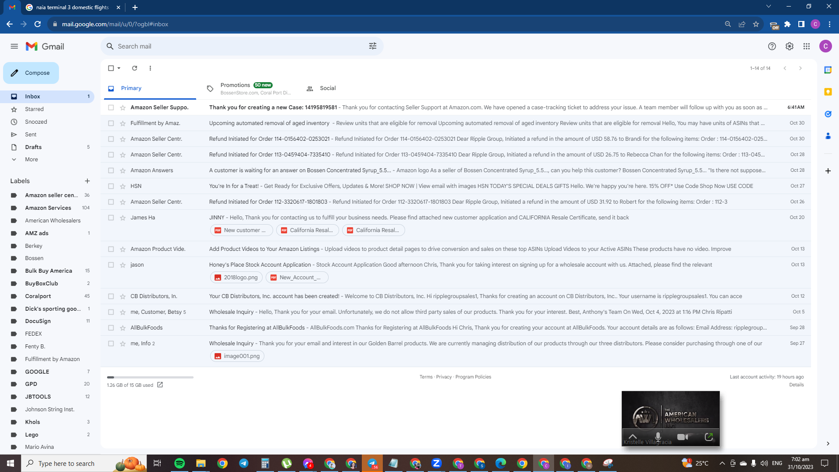The image size is (839, 472).
Task: Open the 2018logo.png attachment
Action: pos(236,278)
